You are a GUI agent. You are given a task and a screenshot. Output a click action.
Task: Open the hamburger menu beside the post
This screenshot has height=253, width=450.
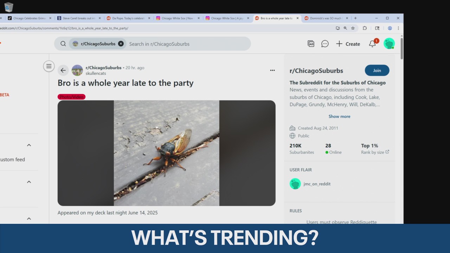(49, 66)
